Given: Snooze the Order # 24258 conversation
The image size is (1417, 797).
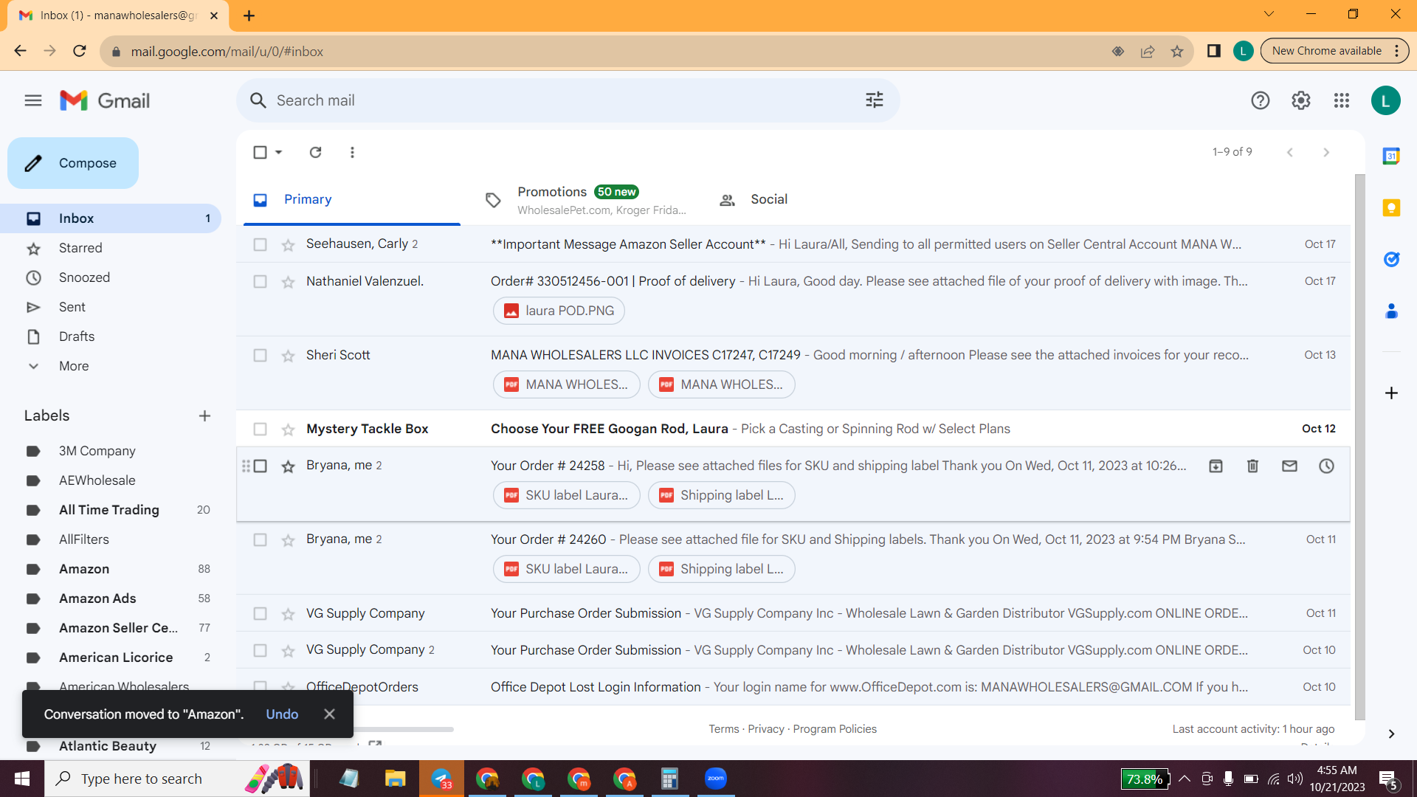Looking at the screenshot, I should point(1326,466).
